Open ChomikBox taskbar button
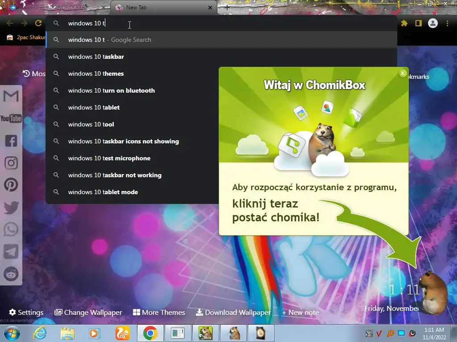The height and width of the screenshot is (342, 457). coord(205,333)
